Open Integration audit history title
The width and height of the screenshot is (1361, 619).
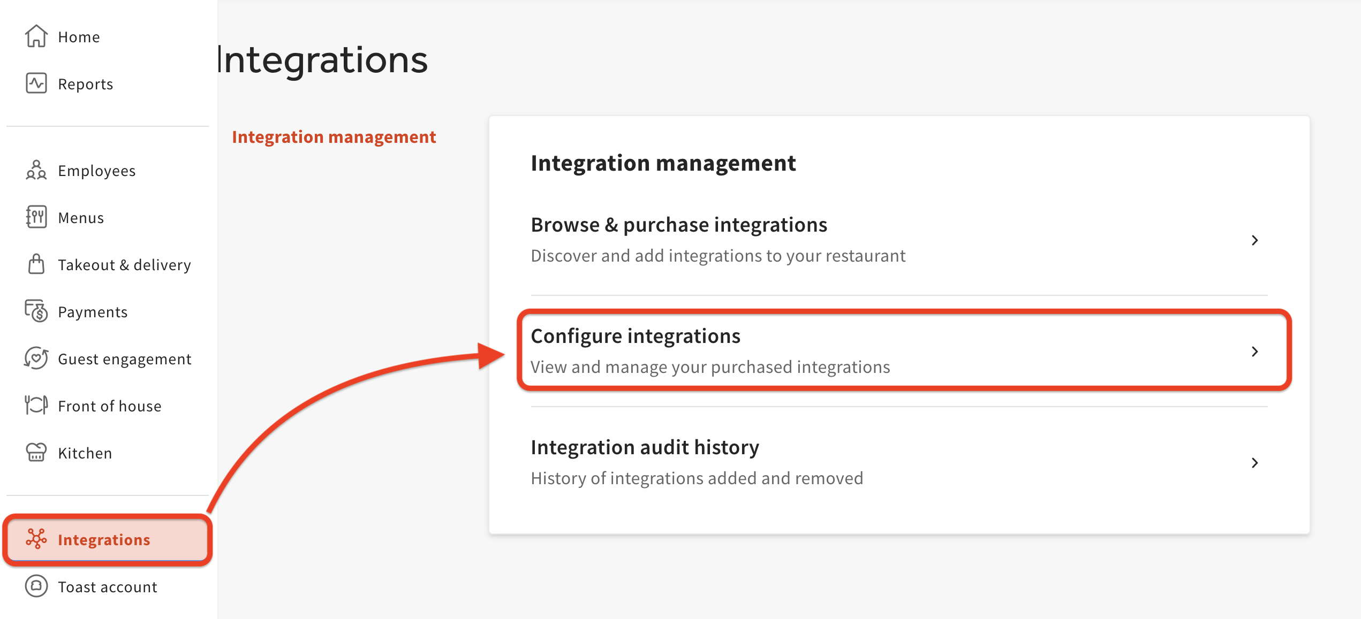tap(645, 447)
